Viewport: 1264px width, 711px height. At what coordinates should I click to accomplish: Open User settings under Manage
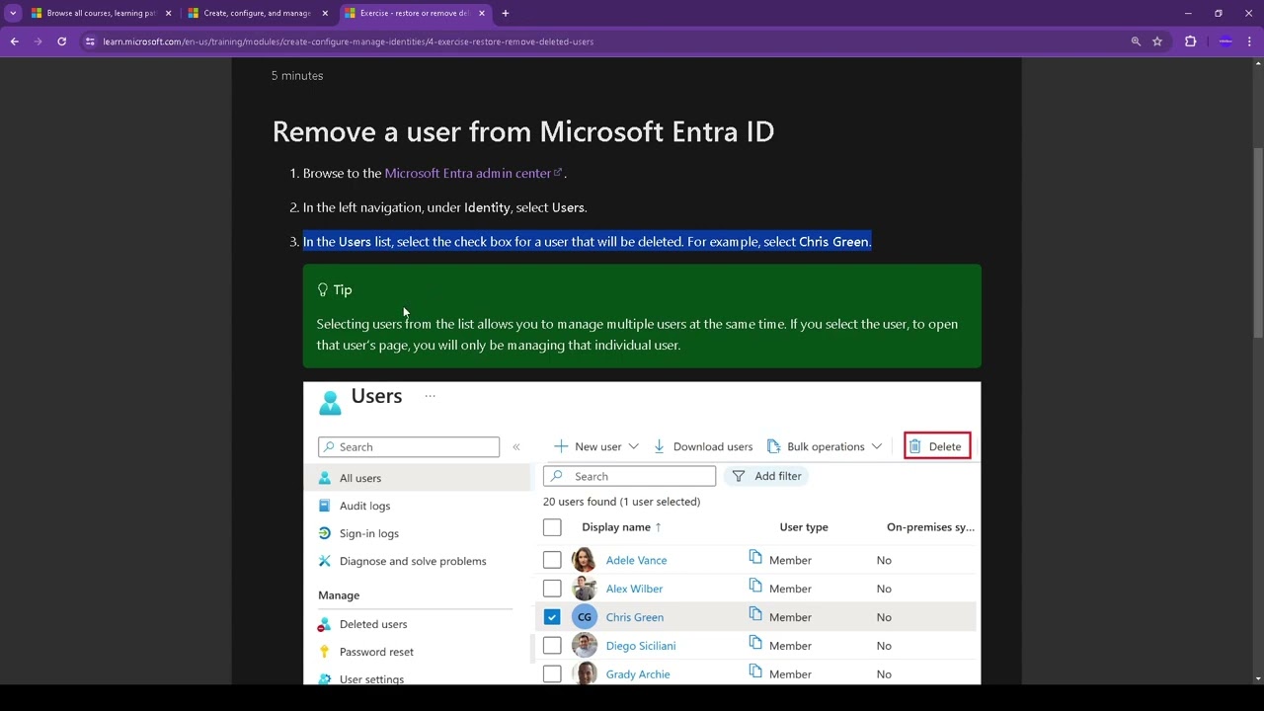[x=371, y=678]
